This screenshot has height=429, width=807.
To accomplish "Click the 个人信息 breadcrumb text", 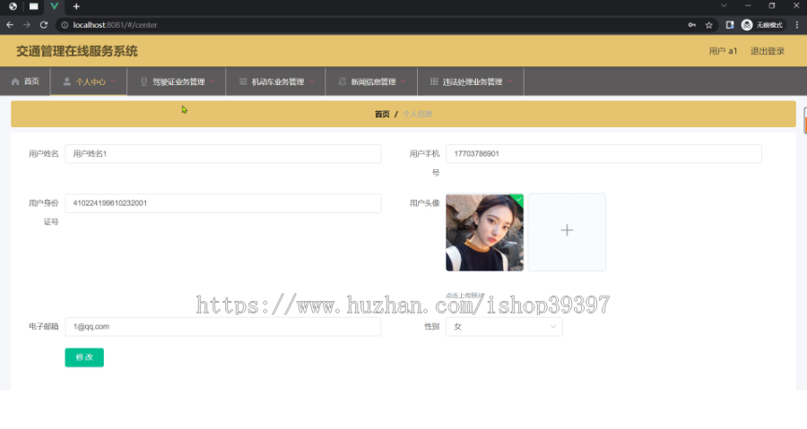I will point(417,114).
